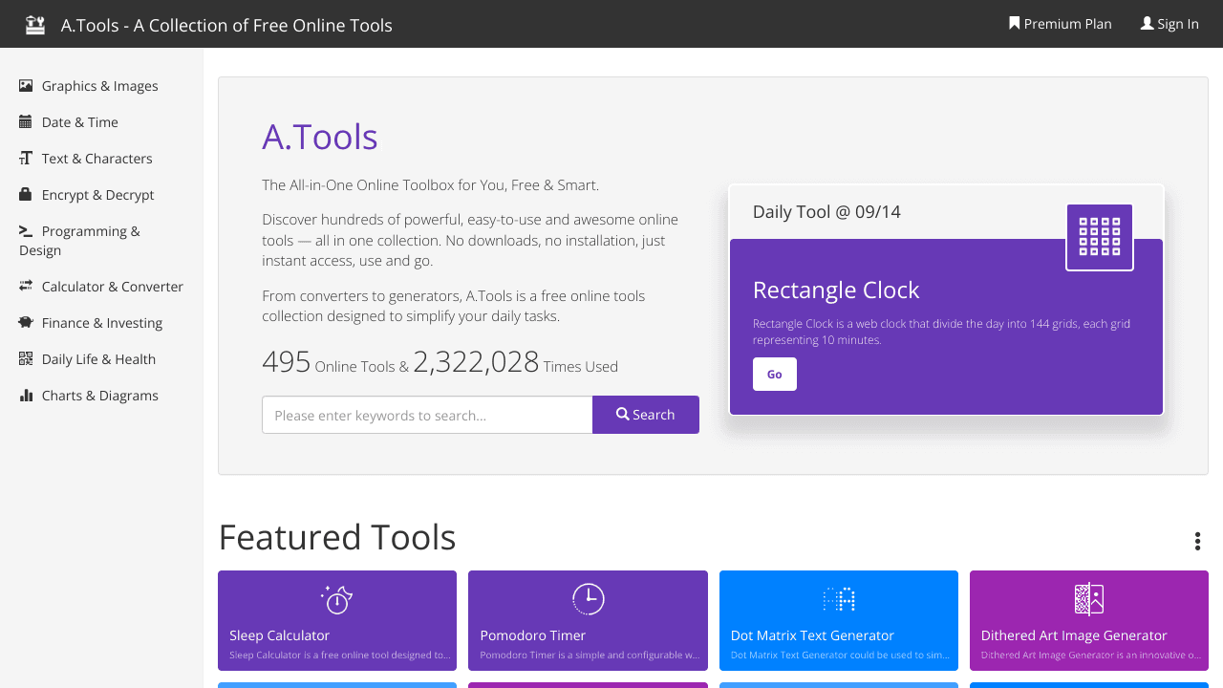Click the Sign In user icon

click(x=1147, y=23)
